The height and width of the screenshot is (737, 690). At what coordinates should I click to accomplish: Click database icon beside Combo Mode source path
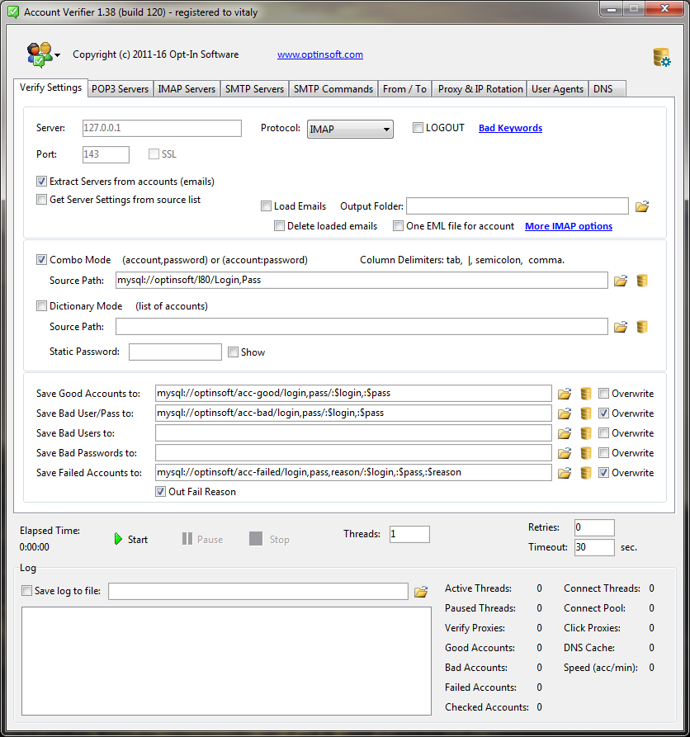pos(642,281)
